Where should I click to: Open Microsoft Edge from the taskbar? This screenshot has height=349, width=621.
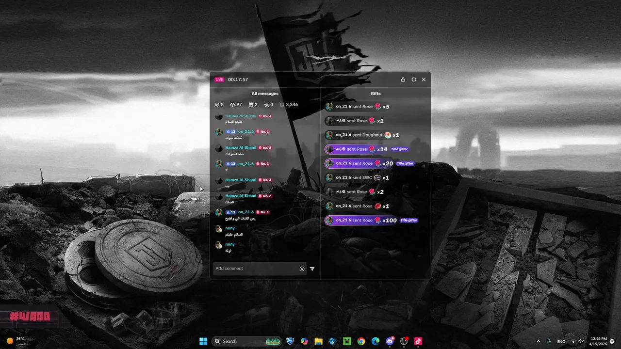[x=376, y=341]
